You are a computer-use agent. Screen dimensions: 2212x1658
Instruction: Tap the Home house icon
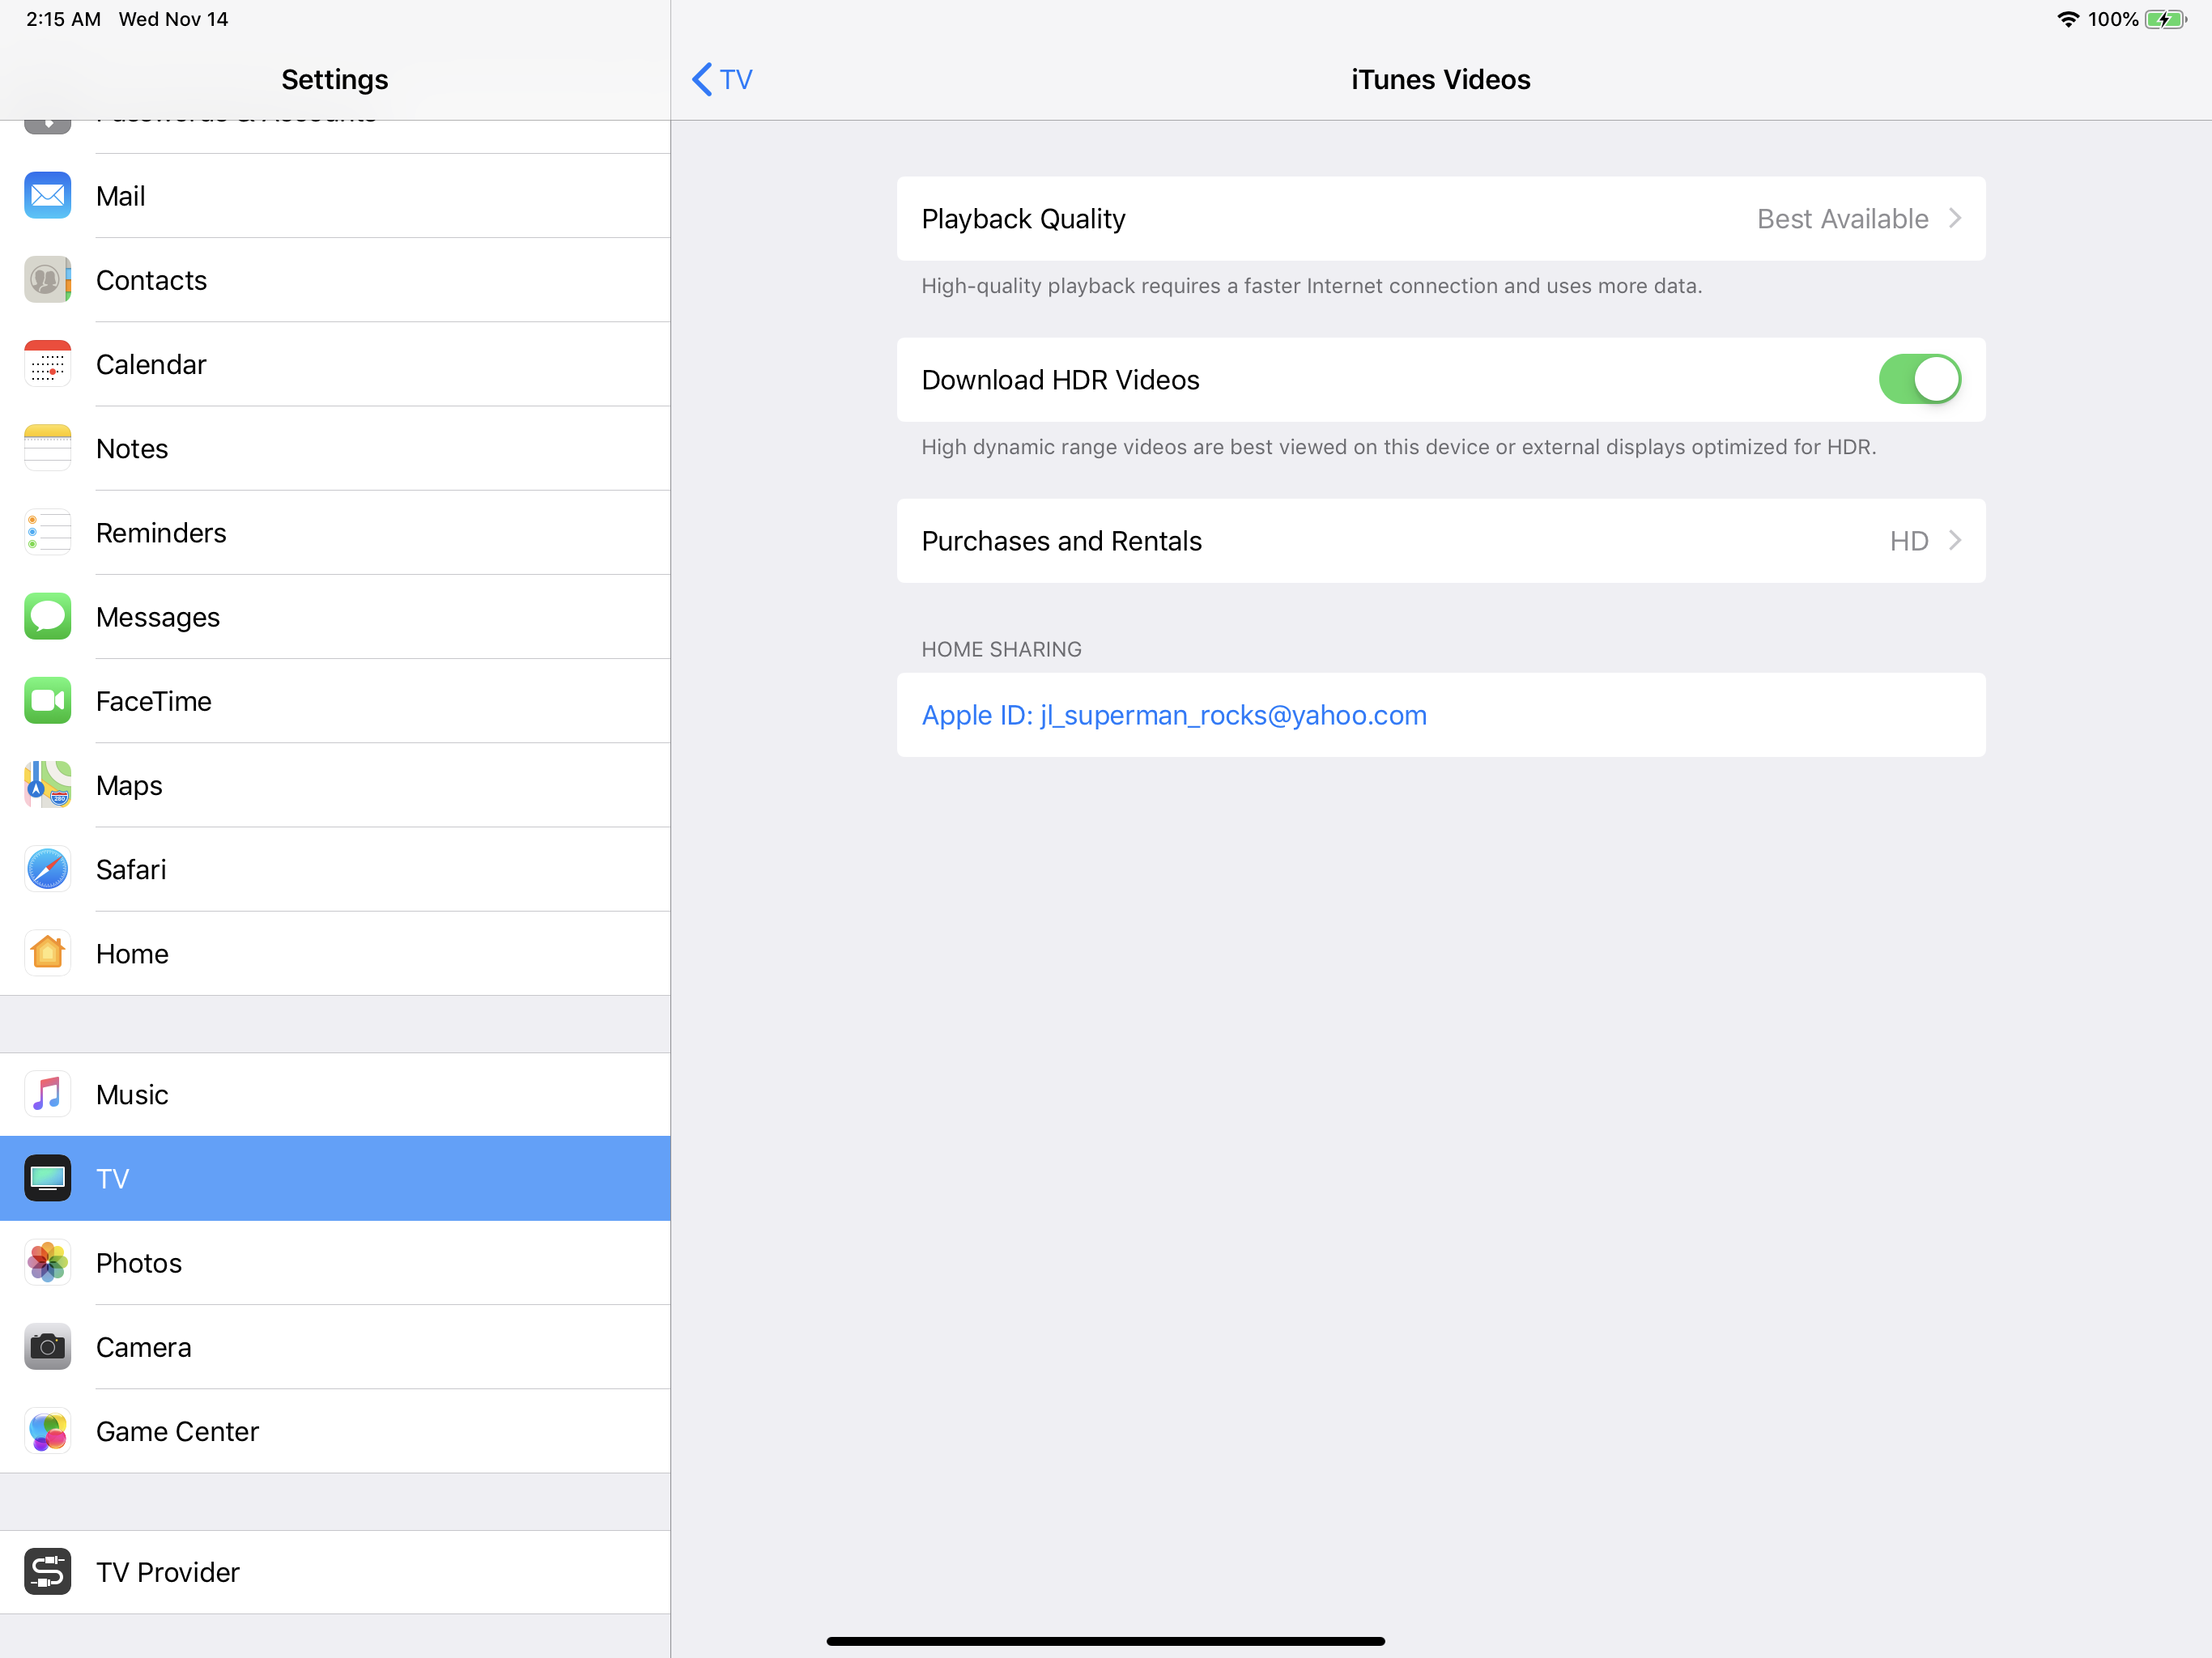click(x=47, y=953)
